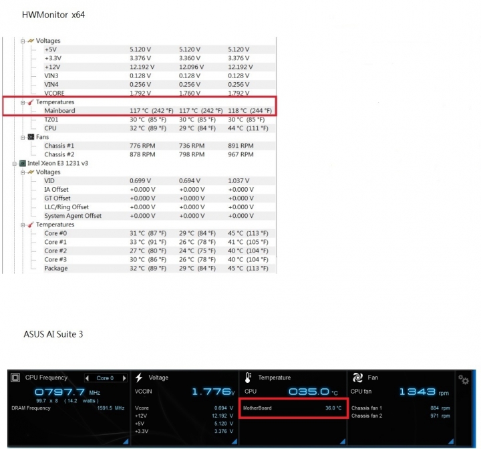The image size is (481, 449).
Task: Select the VCORE row
Action: (x=160, y=93)
